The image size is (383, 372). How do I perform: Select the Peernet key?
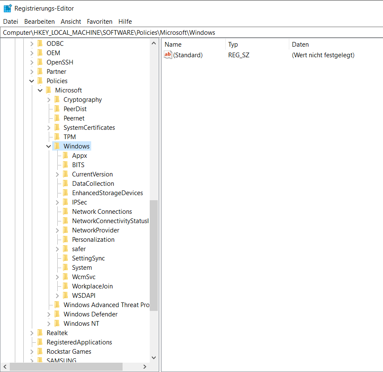[74, 118]
